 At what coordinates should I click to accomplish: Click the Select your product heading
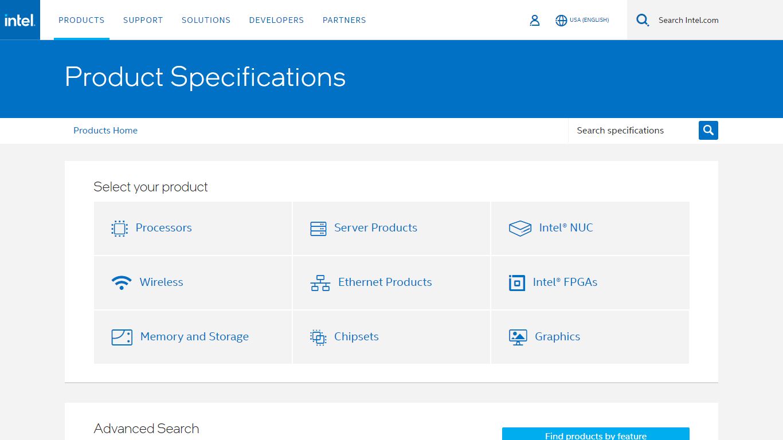pos(151,187)
